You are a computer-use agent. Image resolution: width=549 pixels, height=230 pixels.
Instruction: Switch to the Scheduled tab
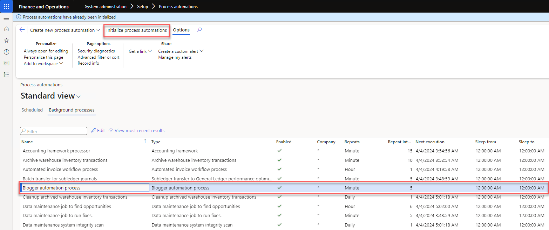(x=32, y=110)
